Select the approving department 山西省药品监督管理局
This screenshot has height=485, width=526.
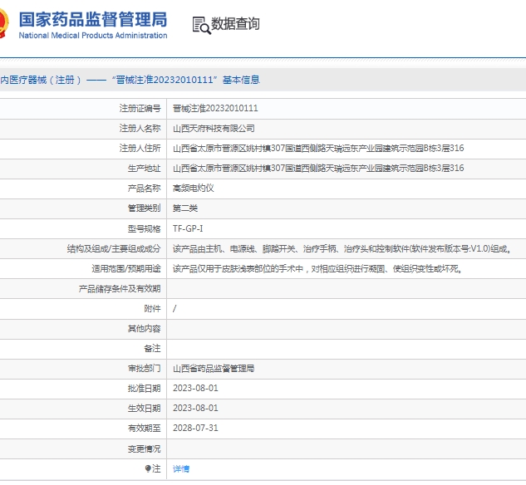(x=214, y=369)
